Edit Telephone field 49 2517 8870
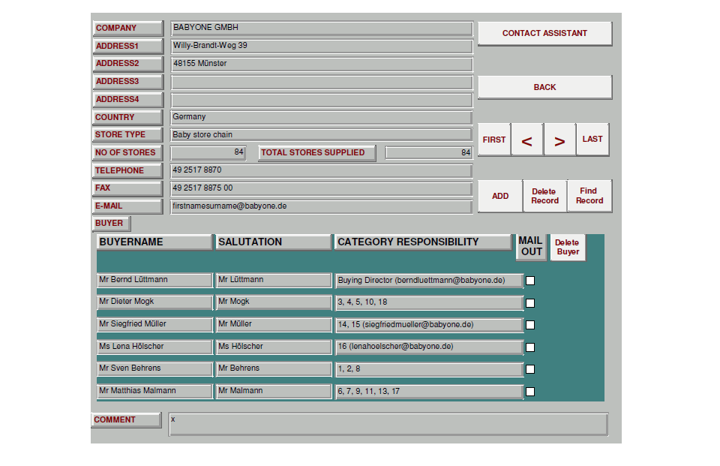This screenshot has height=466, width=720. (321, 171)
